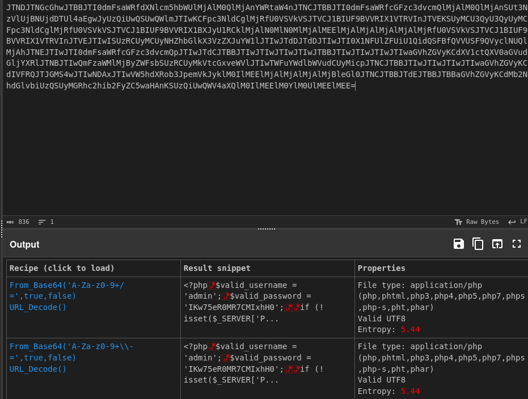Image resolution: width=528 pixels, height=399 pixels.
Task: Maximise the output pane
Action: coord(516,244)
